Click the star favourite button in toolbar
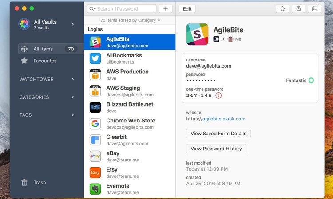This screenshot has height=199, width=333. pyautogui.click(x=282, y=9)
